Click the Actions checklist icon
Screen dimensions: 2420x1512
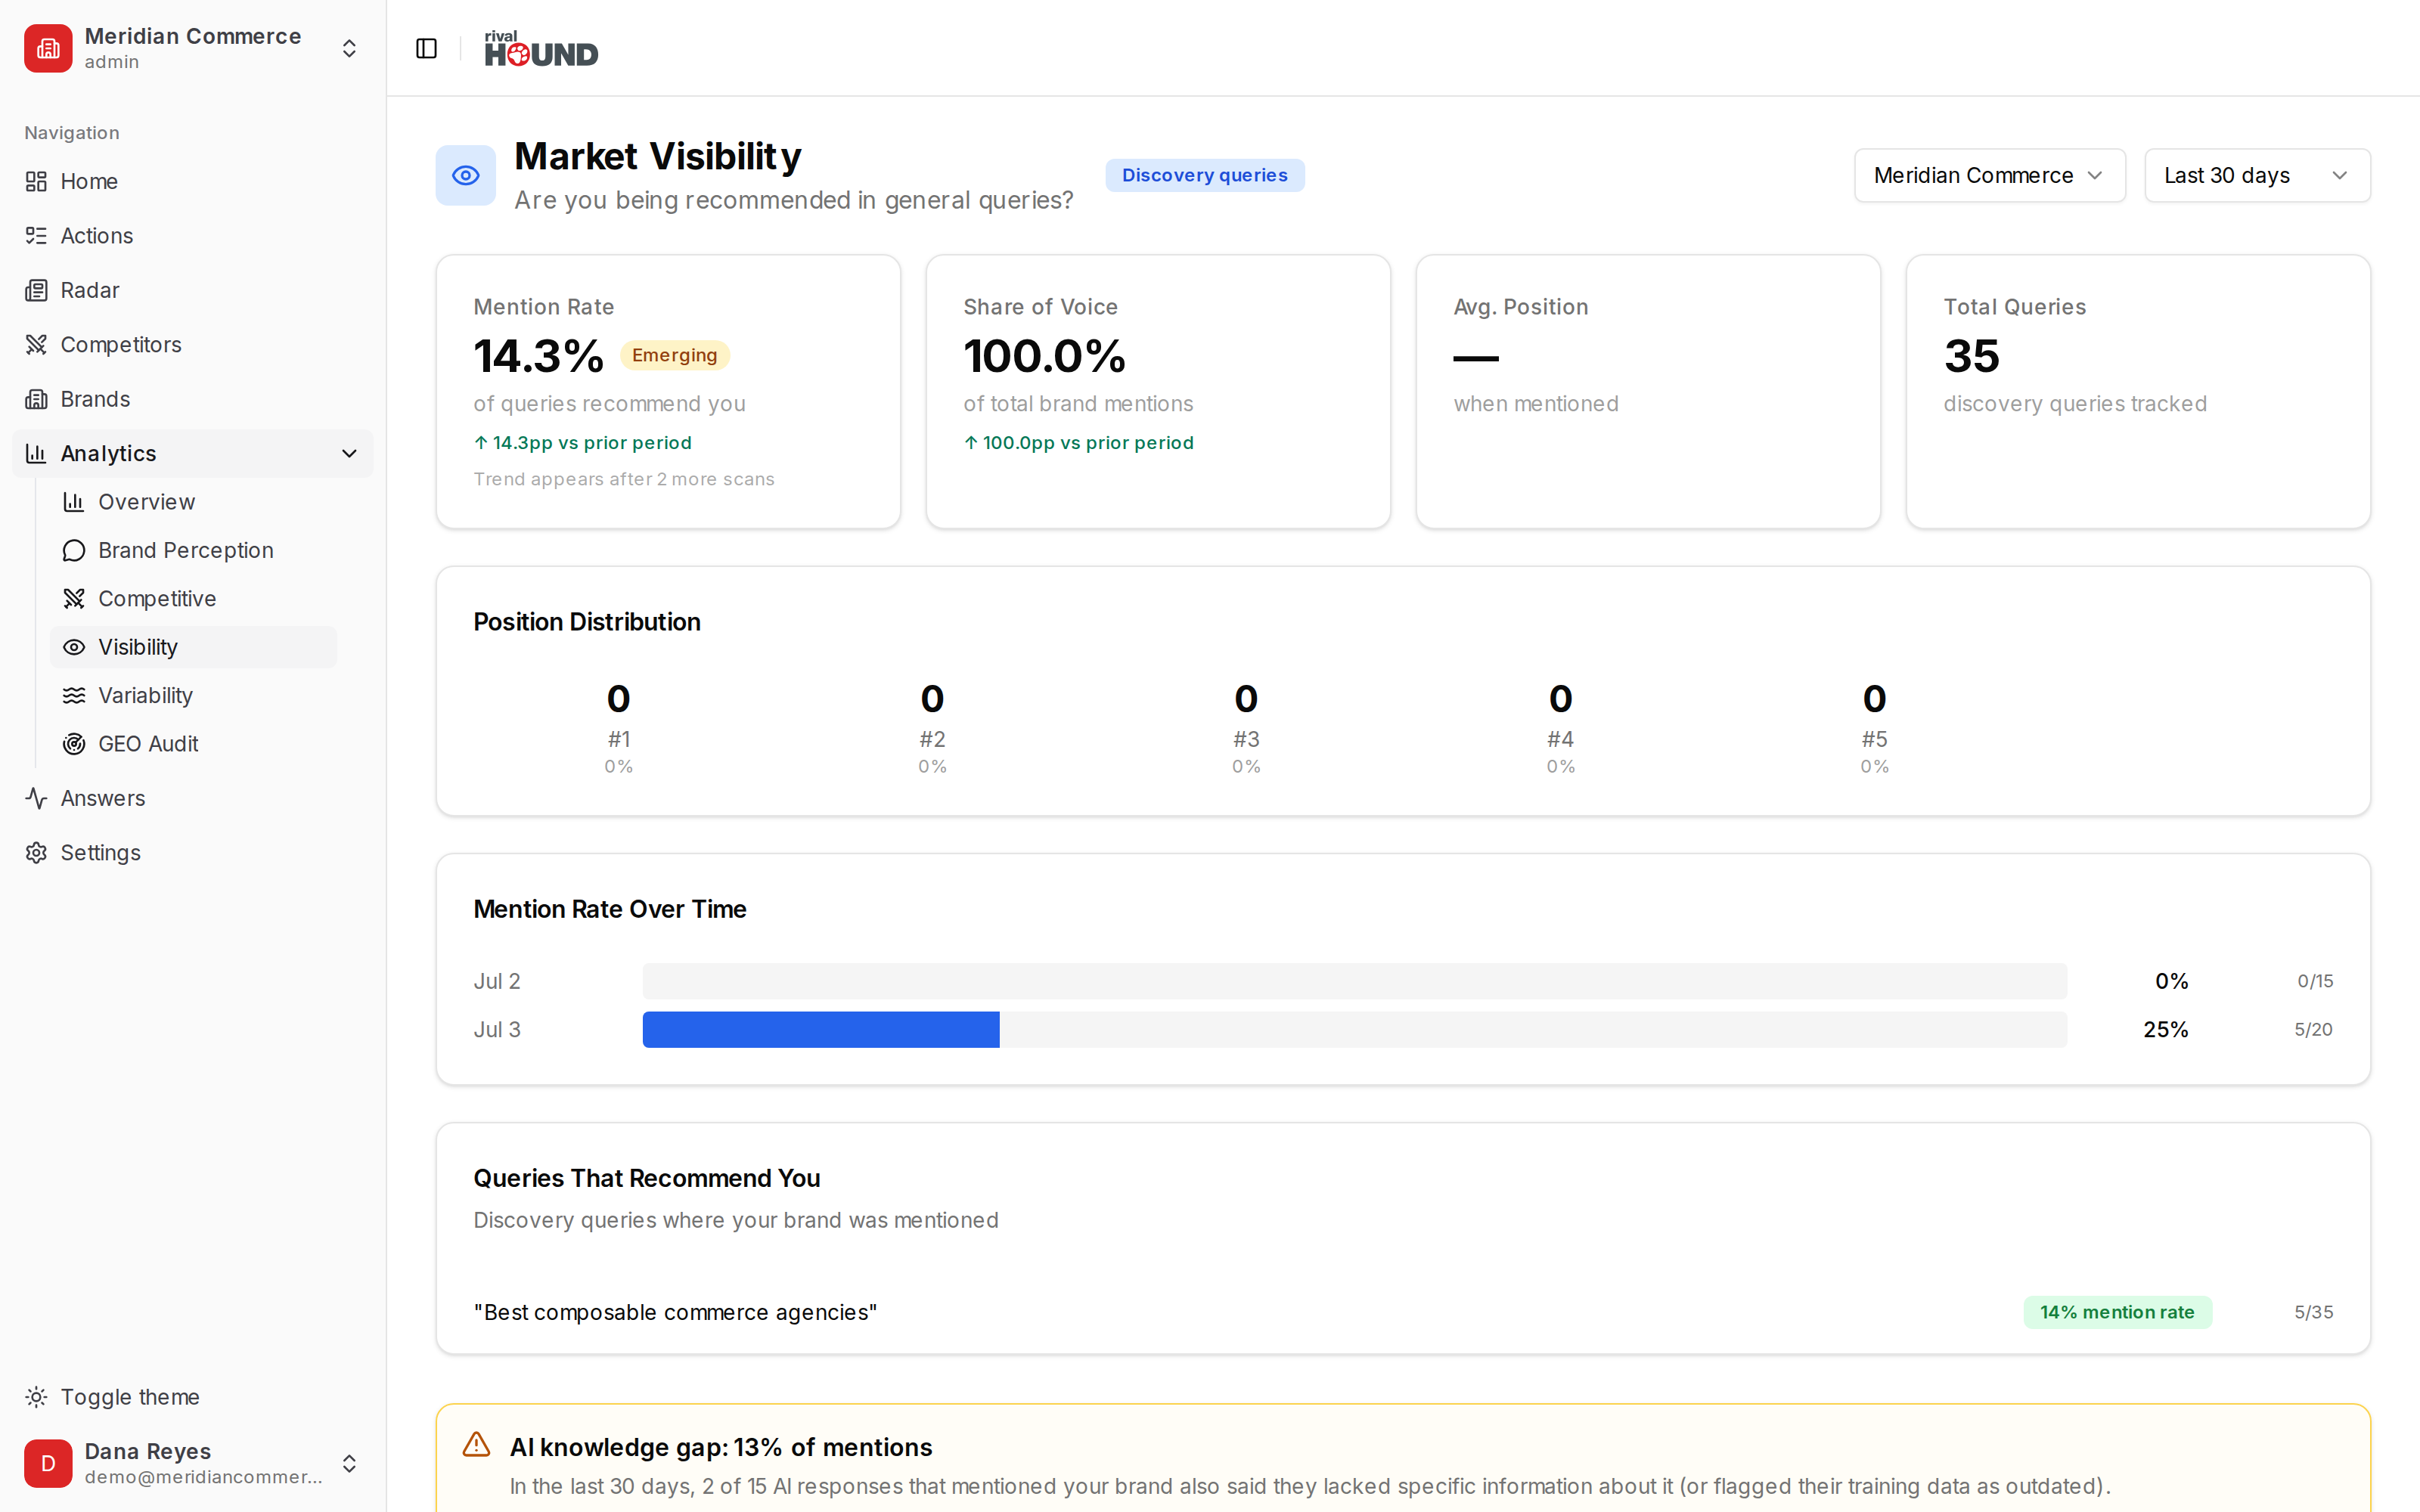coord(36,236)
